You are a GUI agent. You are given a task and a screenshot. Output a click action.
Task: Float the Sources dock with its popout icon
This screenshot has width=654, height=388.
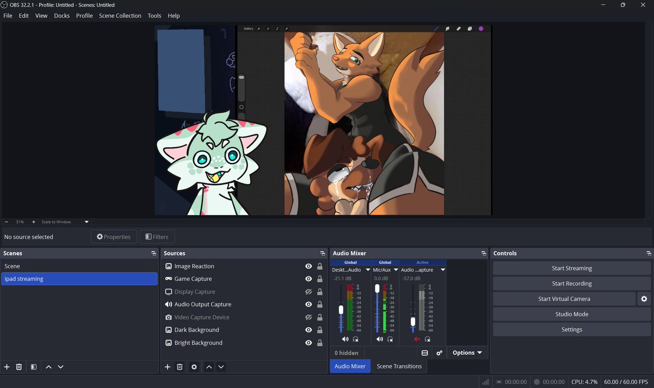(x=323, y=254)
